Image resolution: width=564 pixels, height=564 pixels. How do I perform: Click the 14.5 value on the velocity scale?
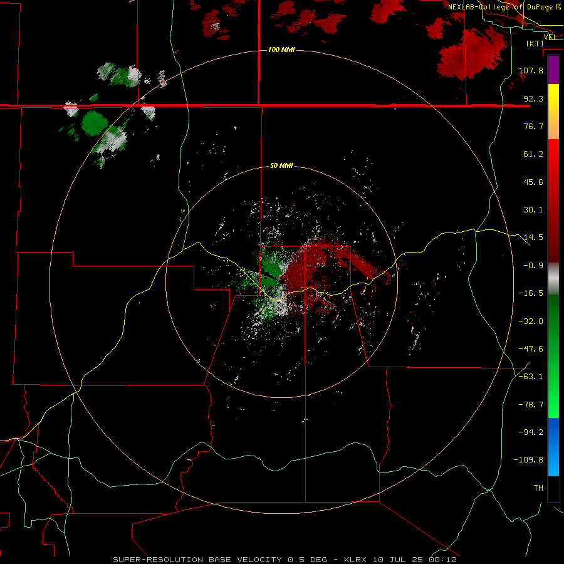coord(533,238)
